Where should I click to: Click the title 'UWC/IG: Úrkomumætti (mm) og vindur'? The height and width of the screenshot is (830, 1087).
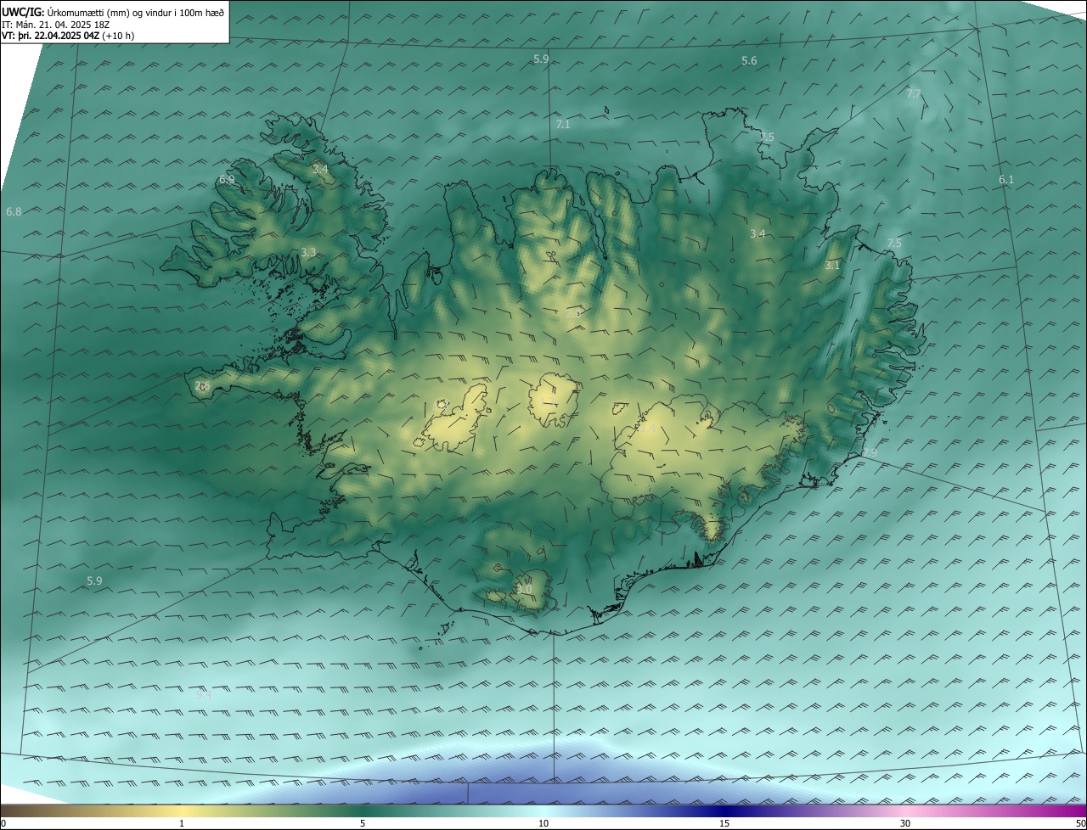(x=113, y=13)
